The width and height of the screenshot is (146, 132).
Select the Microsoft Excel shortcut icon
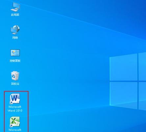15,122
